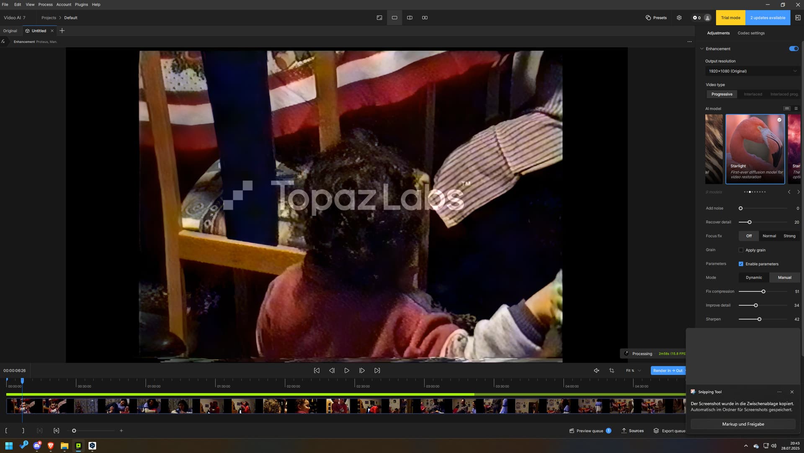Viewport: 804px width, 453px height.
Task: Adjust the Recover detail slider
Action: pyautogui.click(x=749, y=222)
